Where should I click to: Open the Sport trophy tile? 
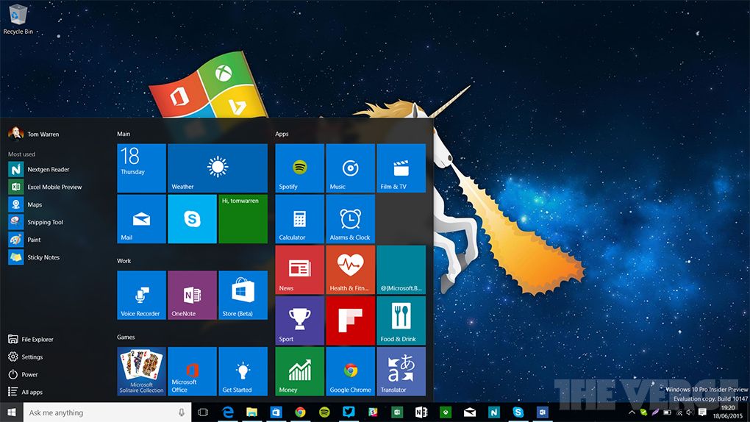coord(300,320)
